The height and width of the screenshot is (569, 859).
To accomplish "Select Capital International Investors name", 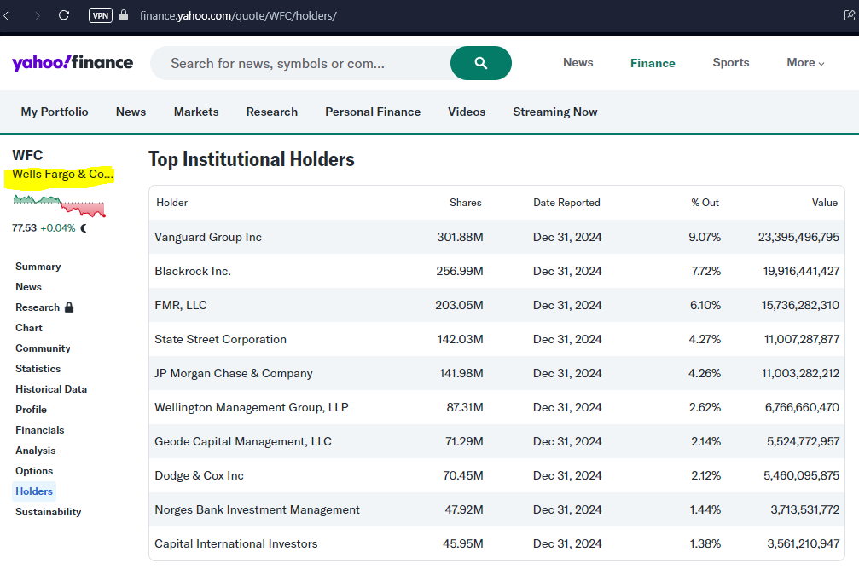I will click(x=236, y=543).
